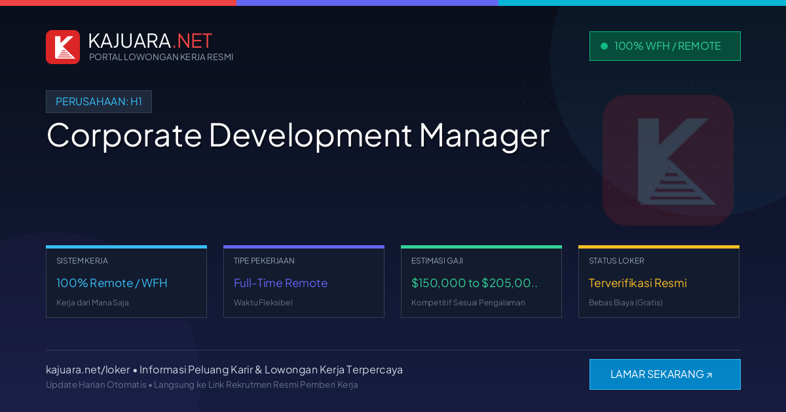Click the green status dot in WFH badge
Screen dimensions: 786x412
tap(604, 46)
